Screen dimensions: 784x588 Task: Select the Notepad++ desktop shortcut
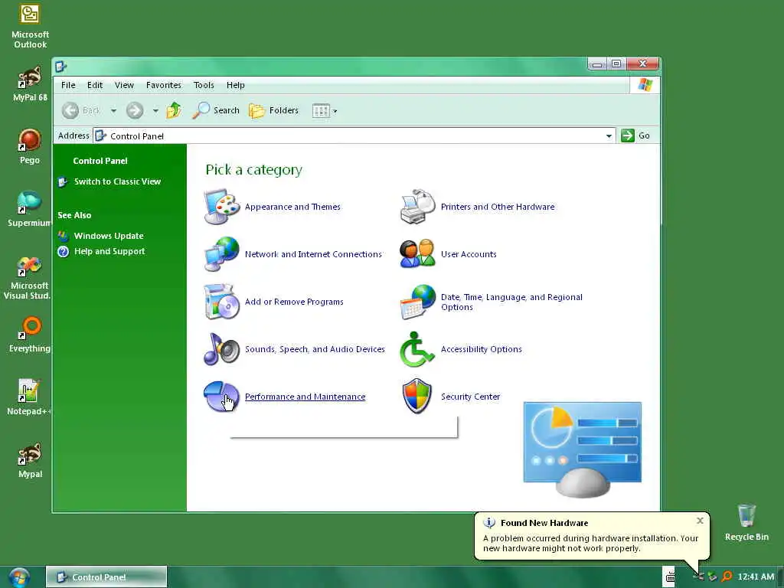(29, 397)
